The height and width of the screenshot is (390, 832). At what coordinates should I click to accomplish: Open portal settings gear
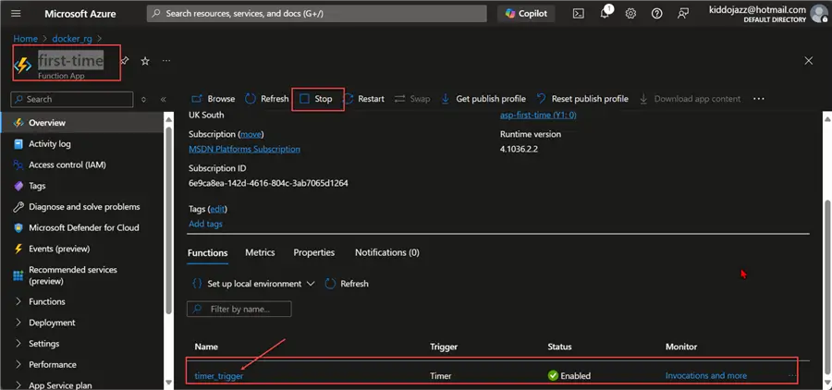click(630, 14)
